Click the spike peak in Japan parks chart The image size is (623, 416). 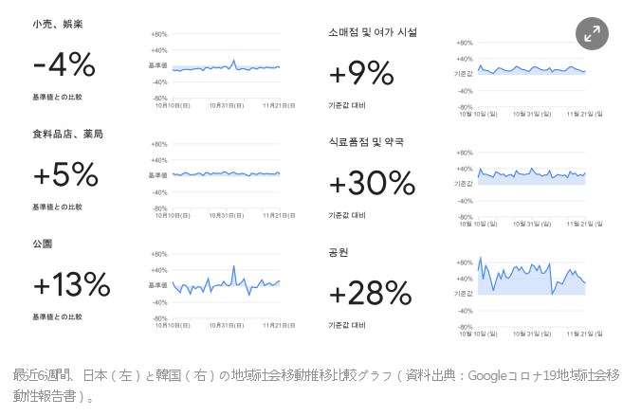pos(233,266)
